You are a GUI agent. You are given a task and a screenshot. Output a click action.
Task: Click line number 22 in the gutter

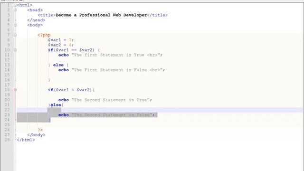click(7, 110)
